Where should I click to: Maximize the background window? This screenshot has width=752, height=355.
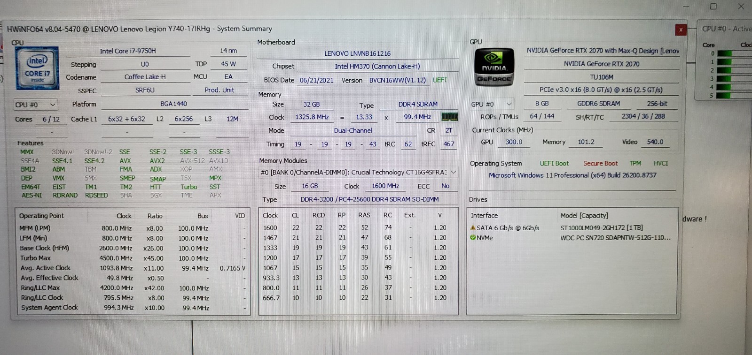pyautogui.click(x=713, y=6)
